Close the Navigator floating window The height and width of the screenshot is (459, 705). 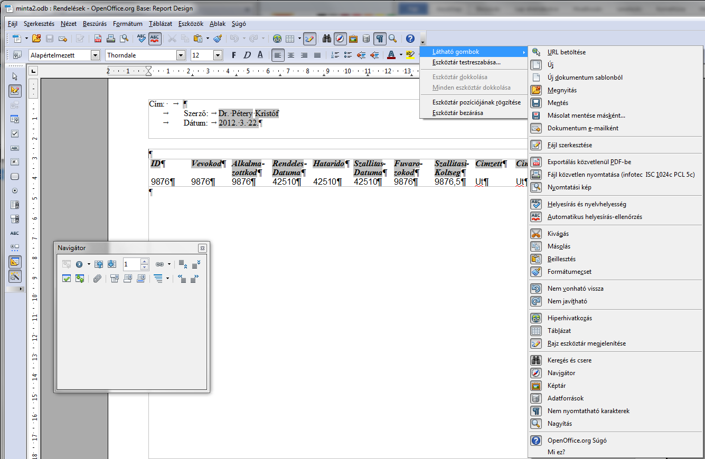[x=202, y=248]
